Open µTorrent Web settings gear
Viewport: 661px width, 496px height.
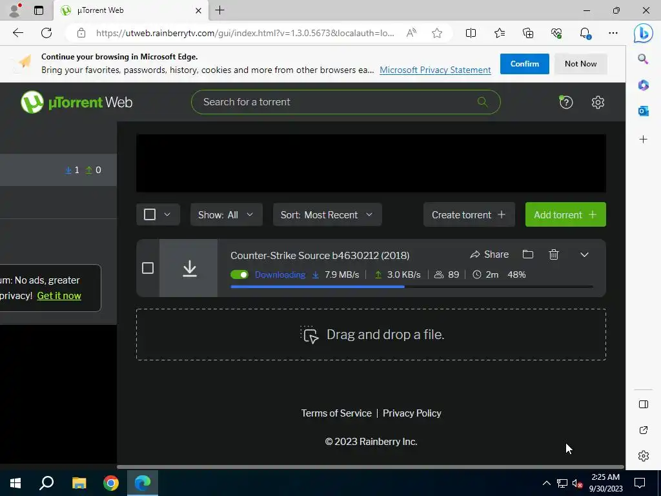[598, 102]
